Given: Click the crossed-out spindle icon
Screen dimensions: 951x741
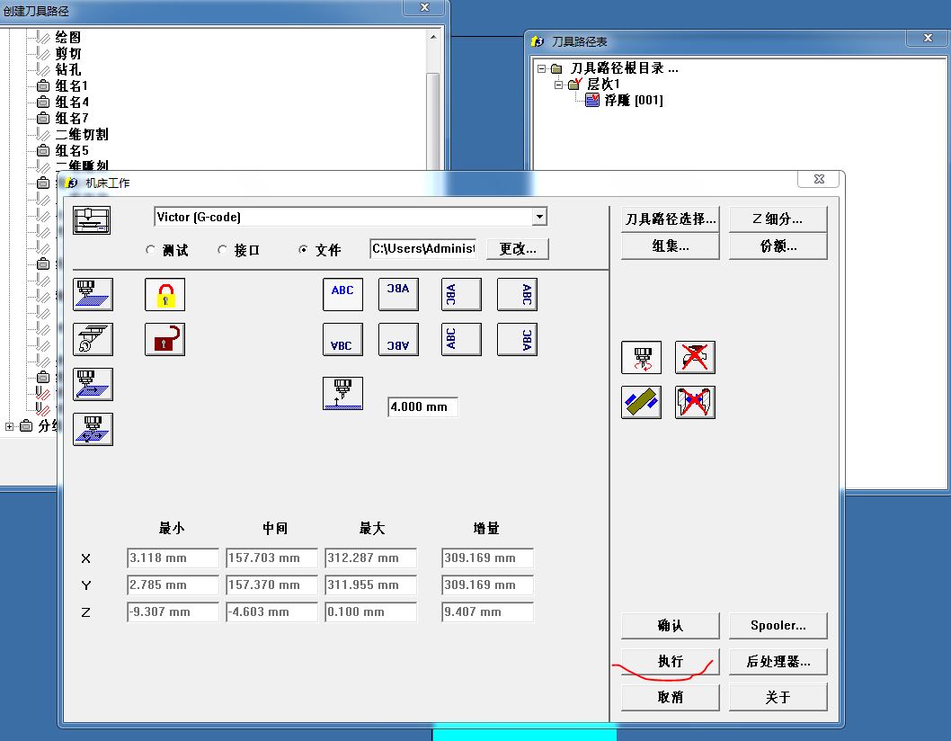Looking at the screenshot, I should coord(695,357).
